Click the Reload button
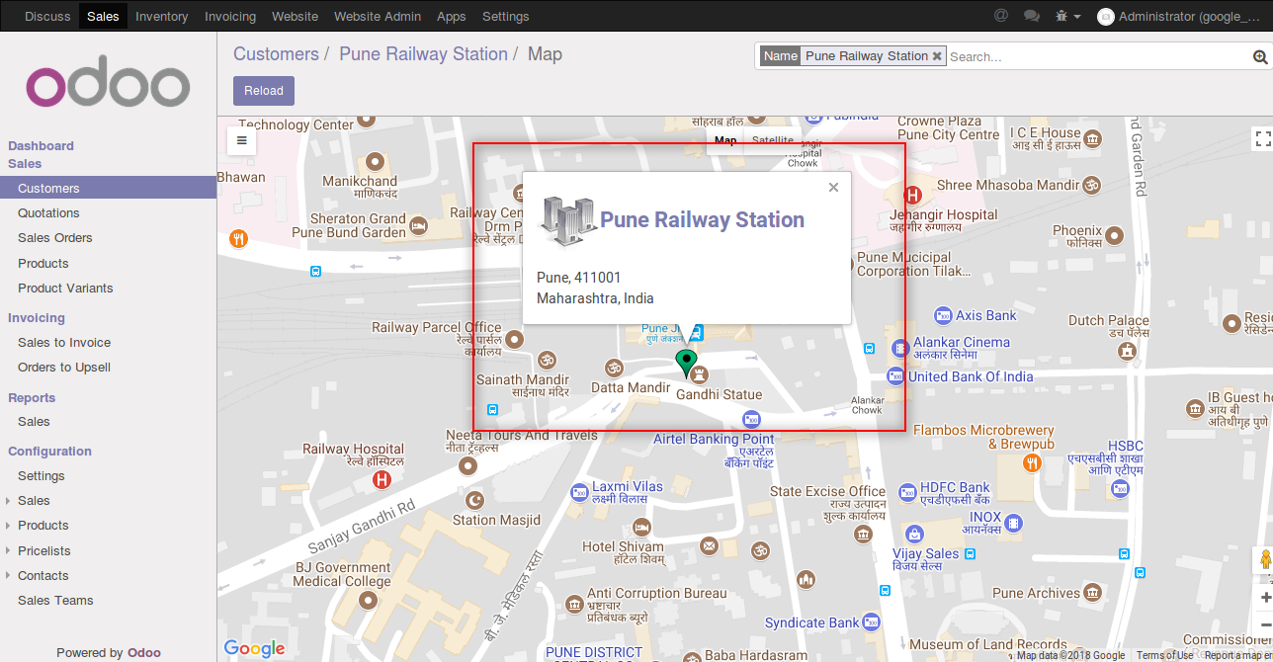This screenshot has width=1273, height=662. pyautogui.click(x=264, y=90)
